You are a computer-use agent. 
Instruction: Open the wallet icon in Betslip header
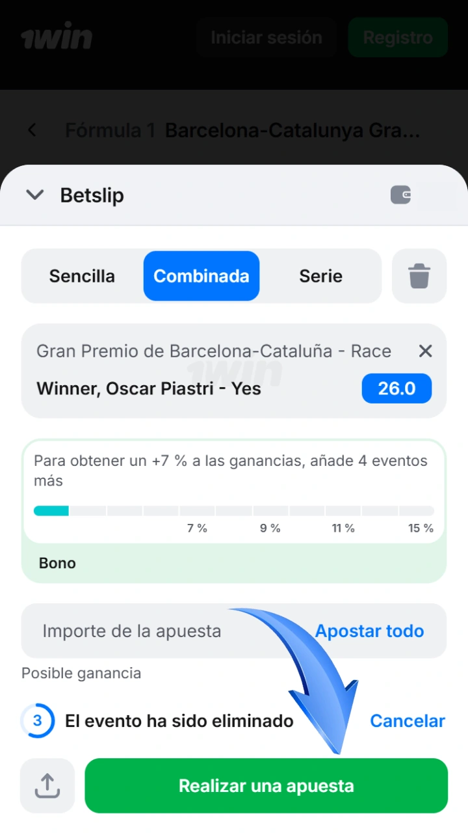[400, 195]
